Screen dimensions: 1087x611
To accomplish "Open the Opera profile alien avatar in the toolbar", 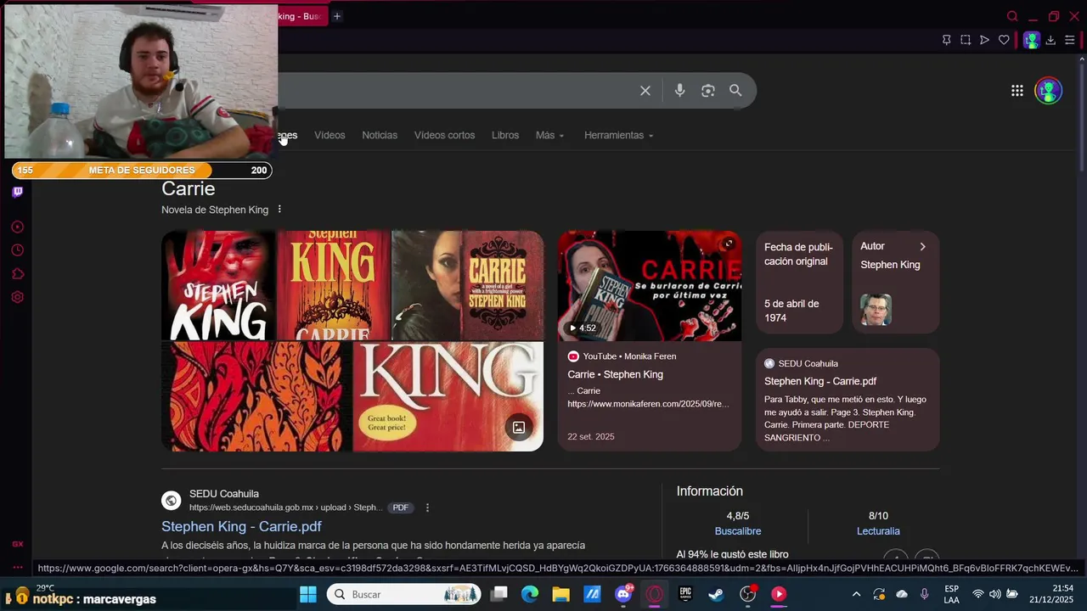I will pos(1031,40).
